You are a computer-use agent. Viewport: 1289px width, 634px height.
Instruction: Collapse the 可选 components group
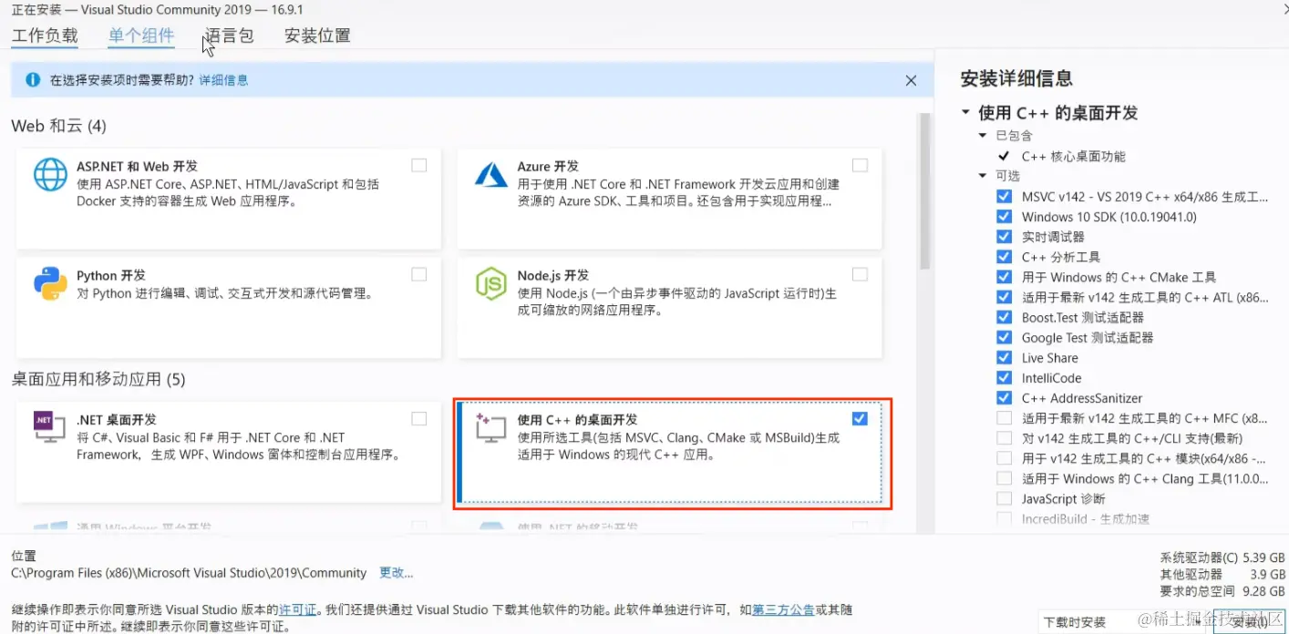click(983, 176)
